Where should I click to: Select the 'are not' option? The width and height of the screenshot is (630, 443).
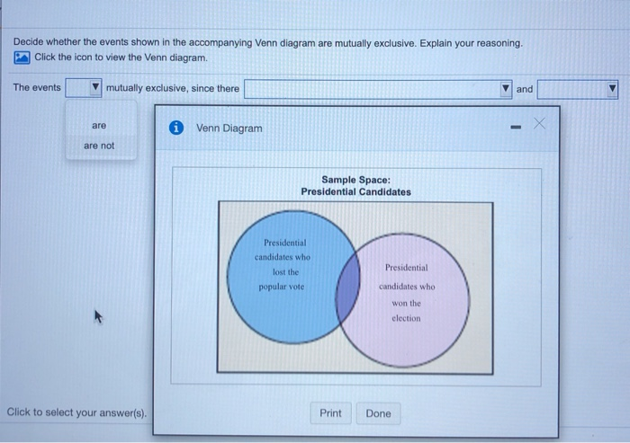point(99,146)
